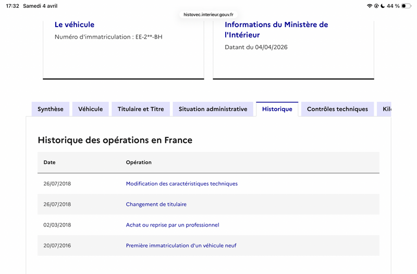Click the Date column header
Screen dimensions: 417x274
point(50,162)
